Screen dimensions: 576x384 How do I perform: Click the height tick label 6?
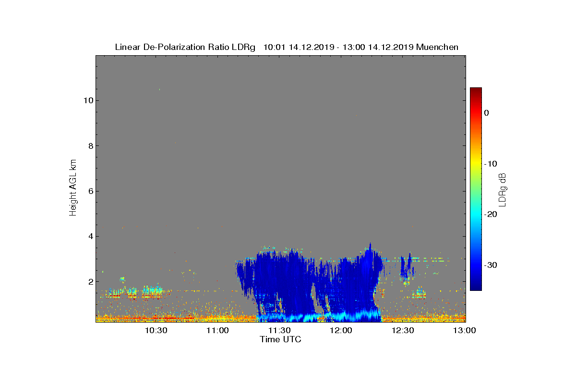pos(90,191)
